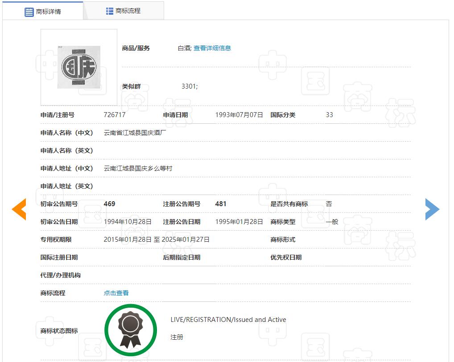Click the green registration badge icon
The image size is (454, 362).
point(130,330)
